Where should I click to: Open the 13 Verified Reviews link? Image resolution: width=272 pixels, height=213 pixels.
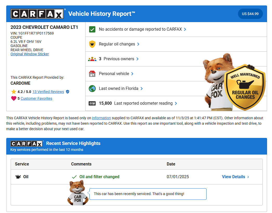point(48,92)
